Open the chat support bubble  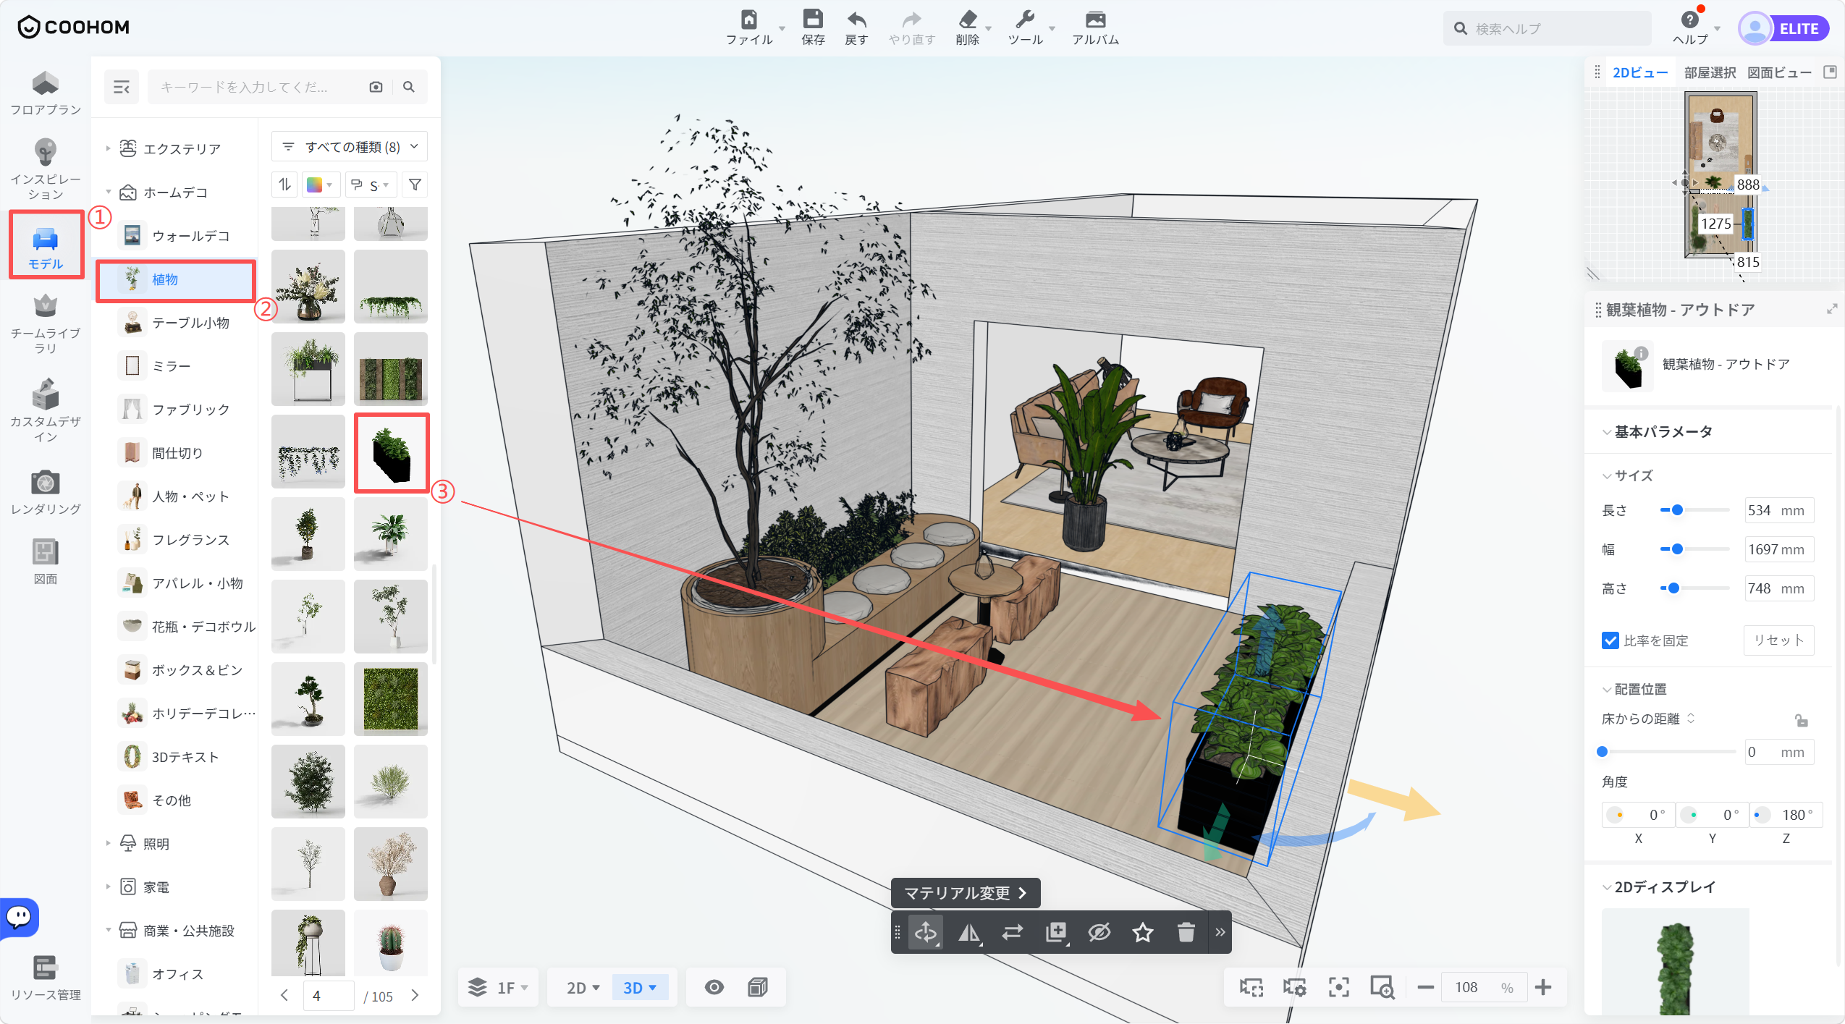coord(20,917)
